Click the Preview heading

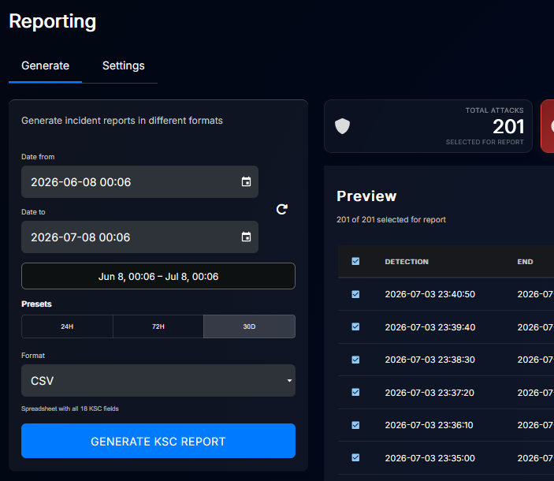[x=366, y=196]
